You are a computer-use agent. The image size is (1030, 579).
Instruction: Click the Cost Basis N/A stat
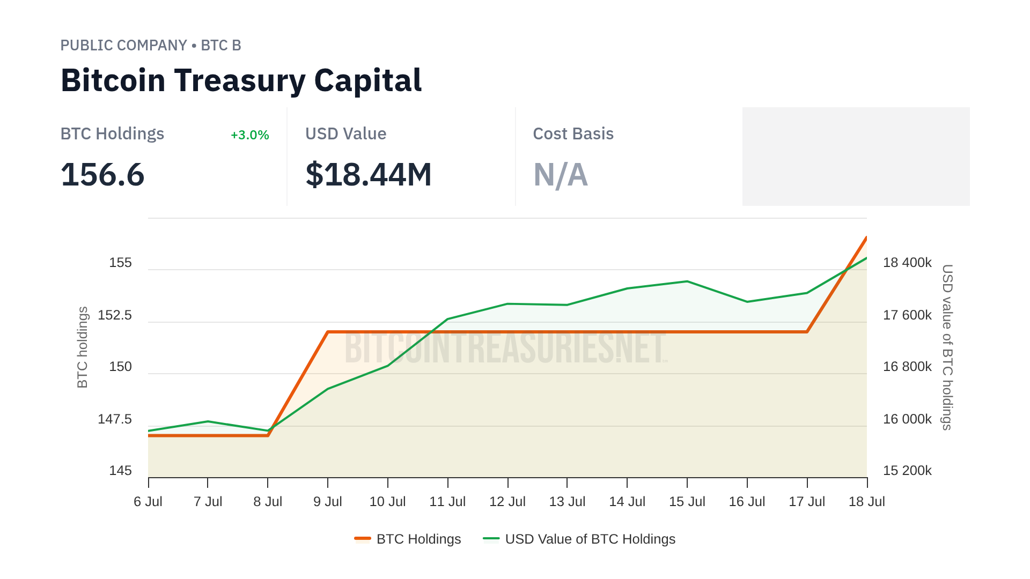point(561,175)
